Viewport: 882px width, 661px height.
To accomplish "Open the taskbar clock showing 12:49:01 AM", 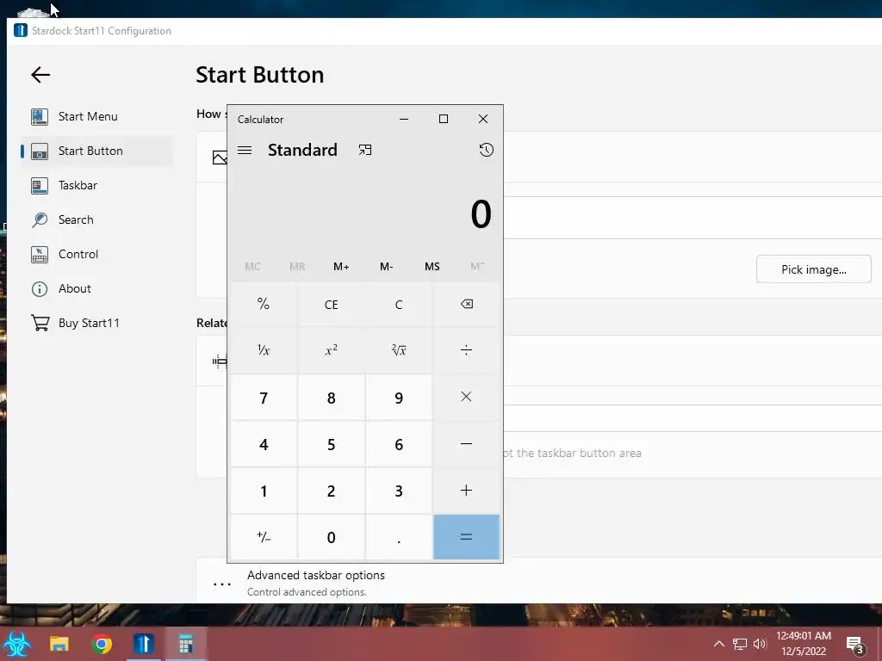I will (x=804, y=644).
